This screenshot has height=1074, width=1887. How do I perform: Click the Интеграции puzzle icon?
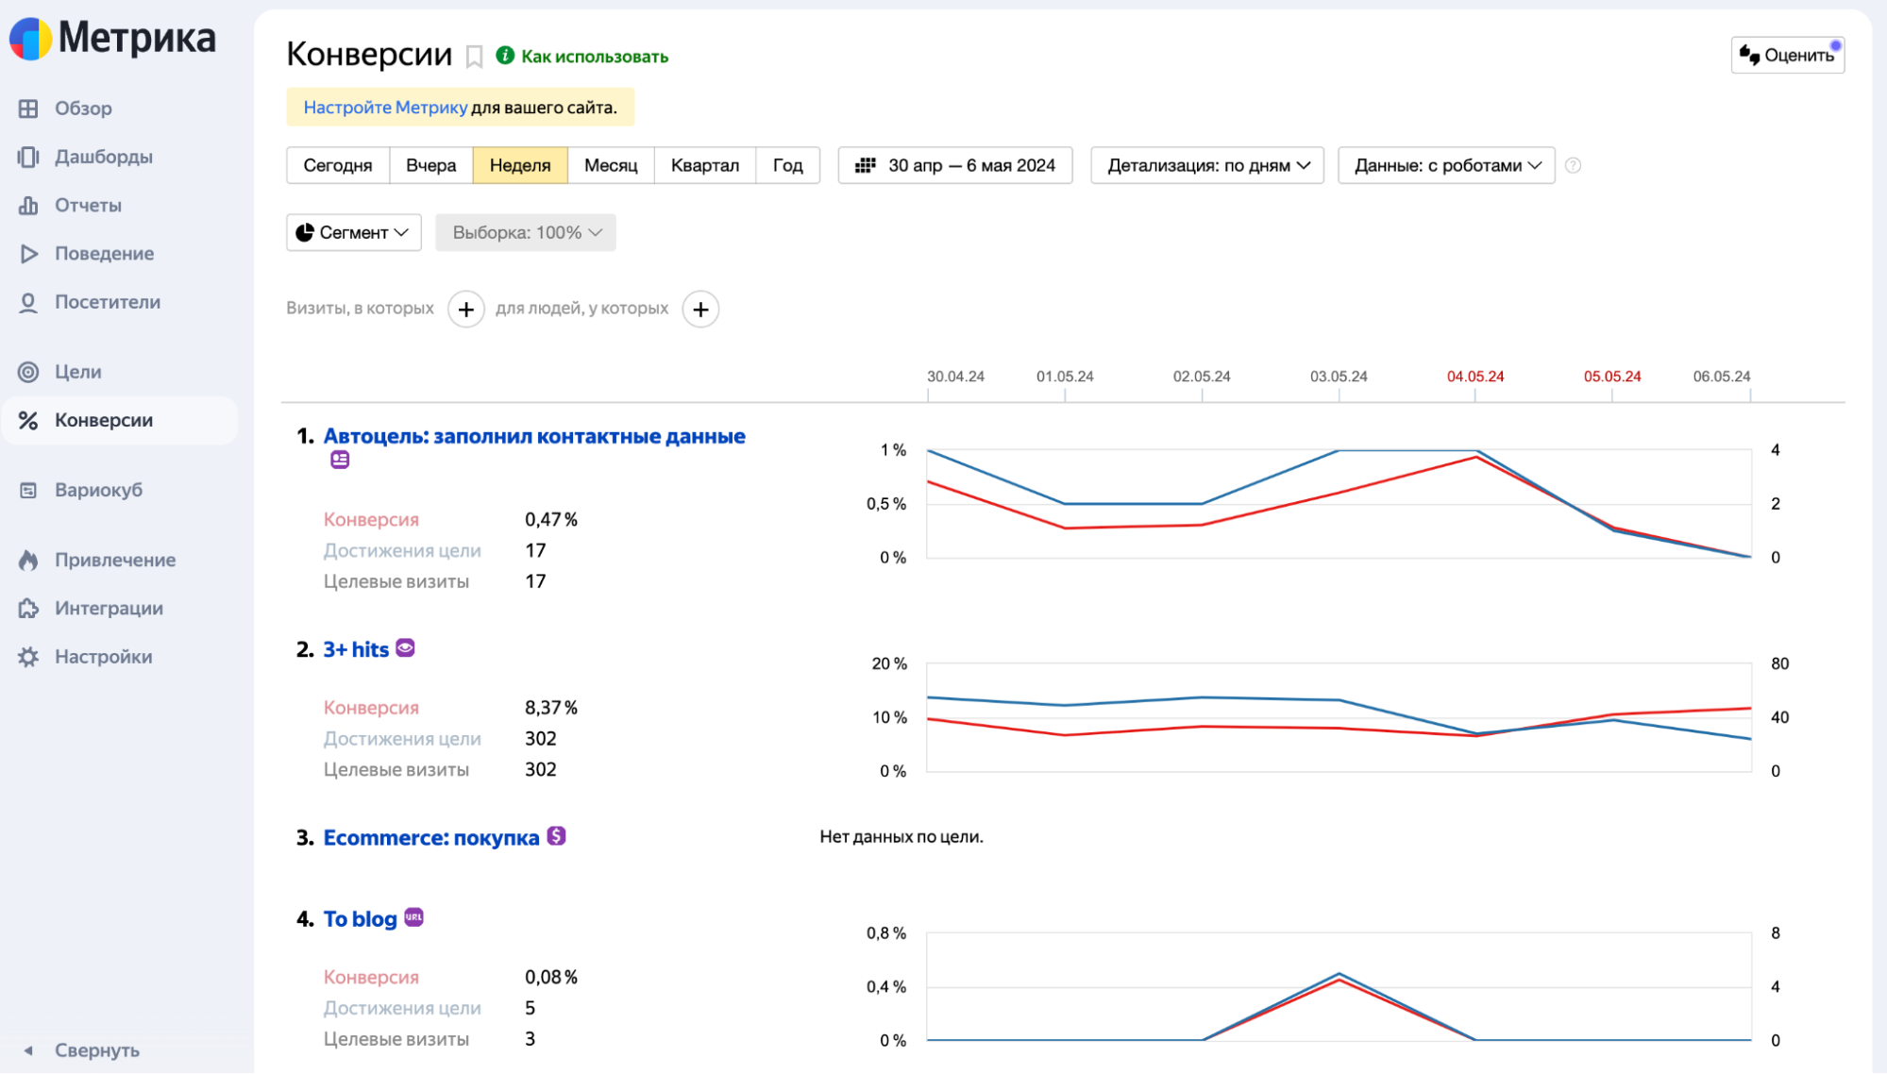28,609
